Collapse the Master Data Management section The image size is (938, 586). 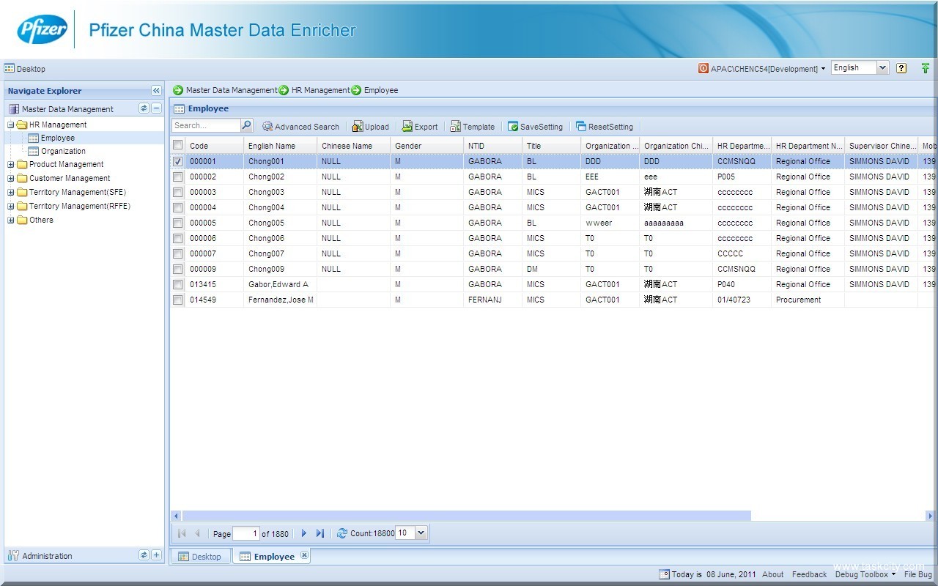[x=156, y=108]
